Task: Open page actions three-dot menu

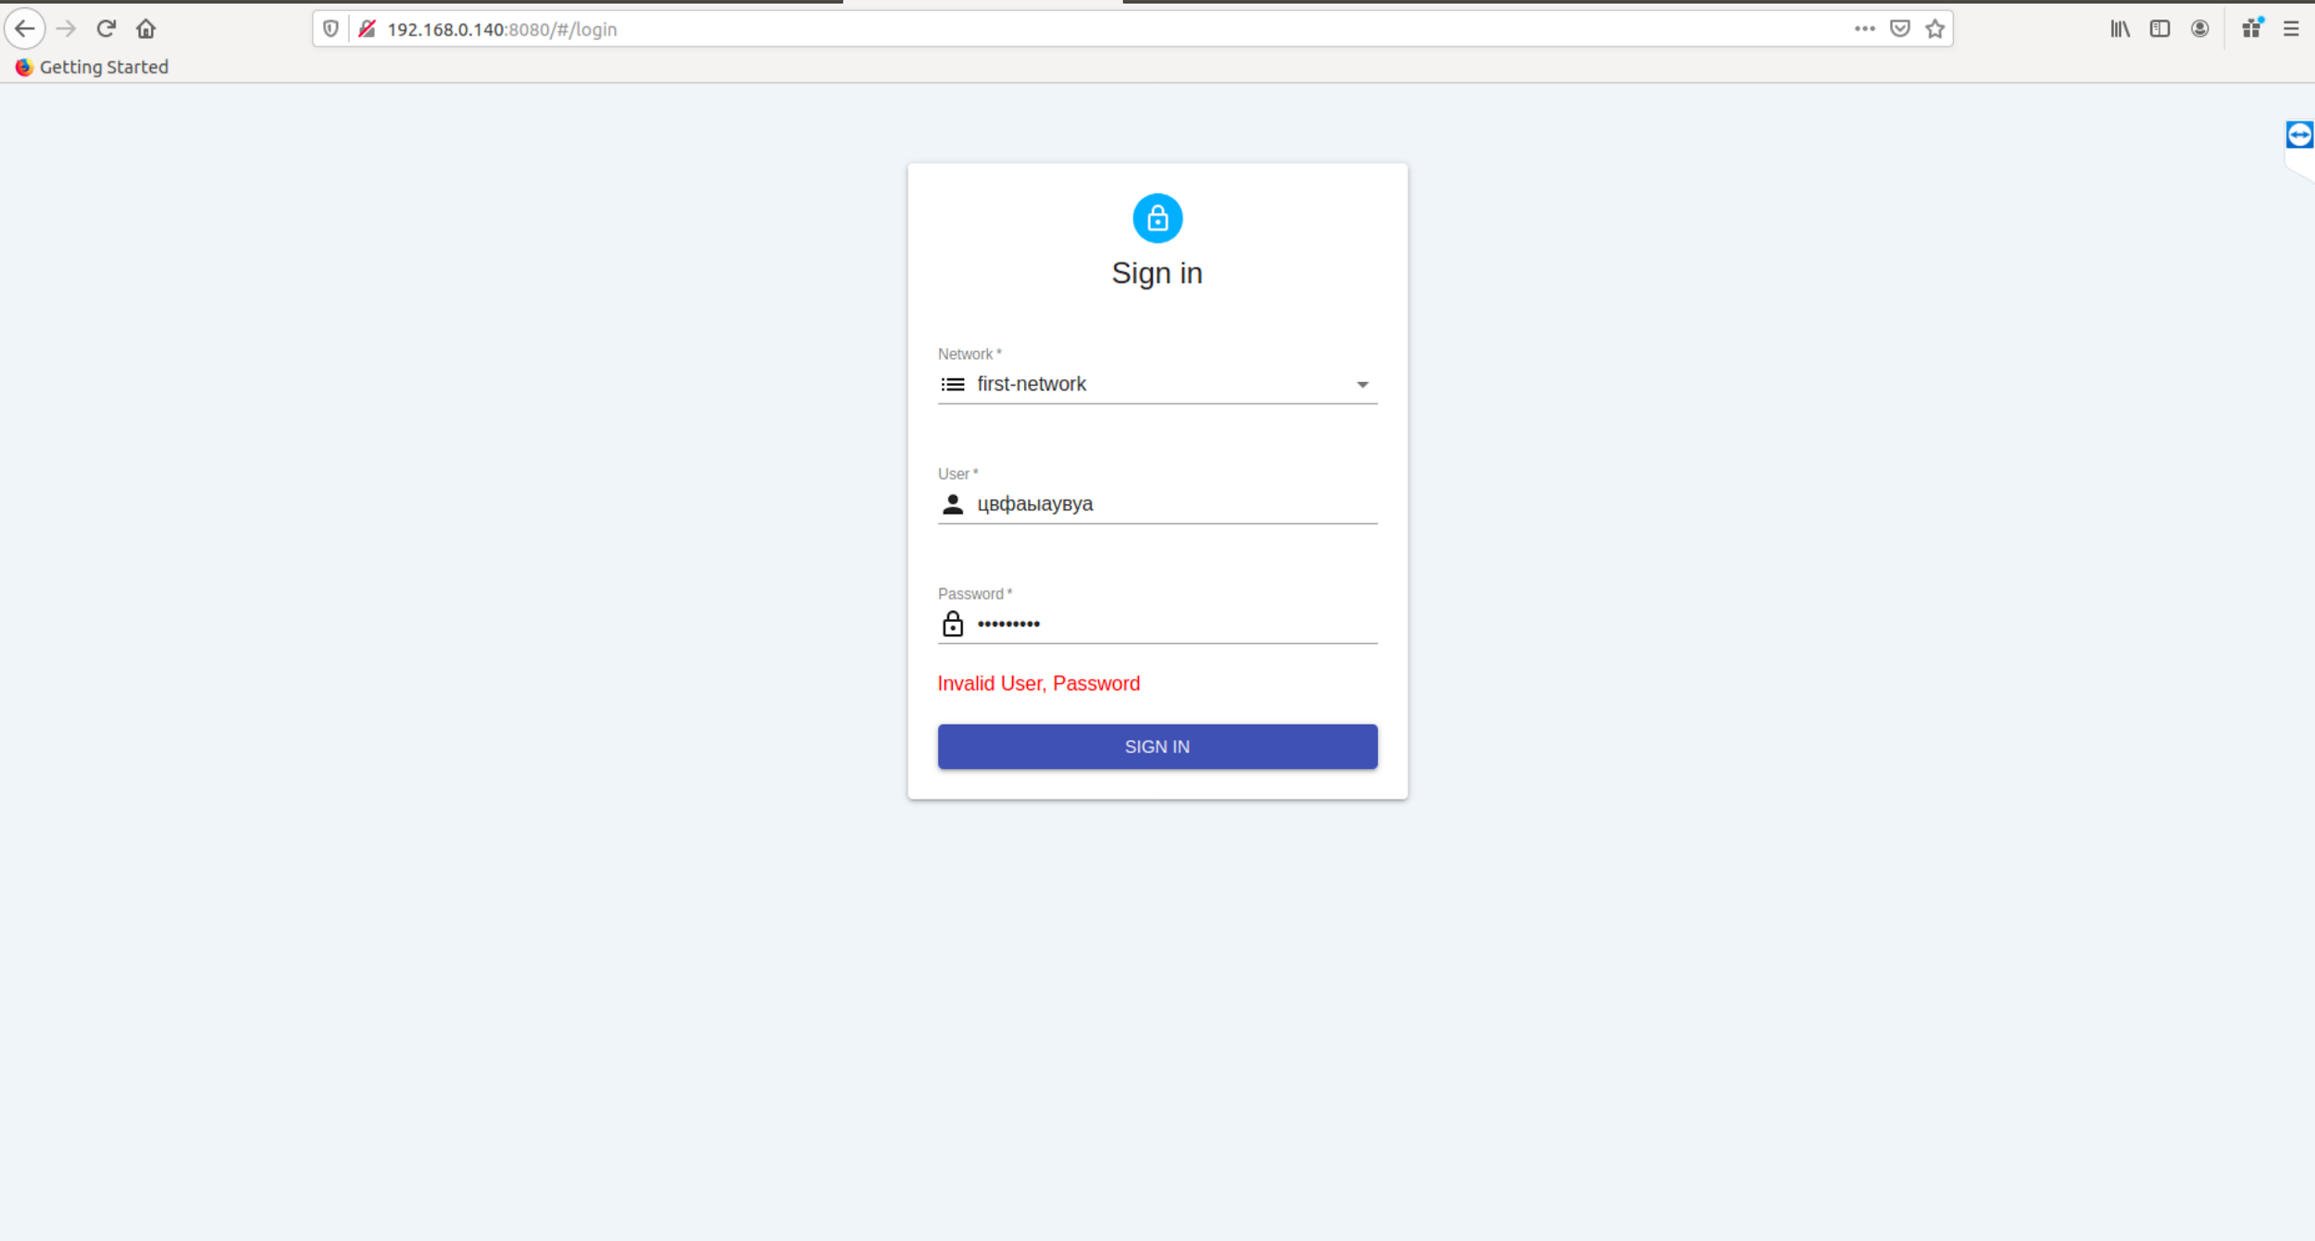Action: click(1865, 29)
